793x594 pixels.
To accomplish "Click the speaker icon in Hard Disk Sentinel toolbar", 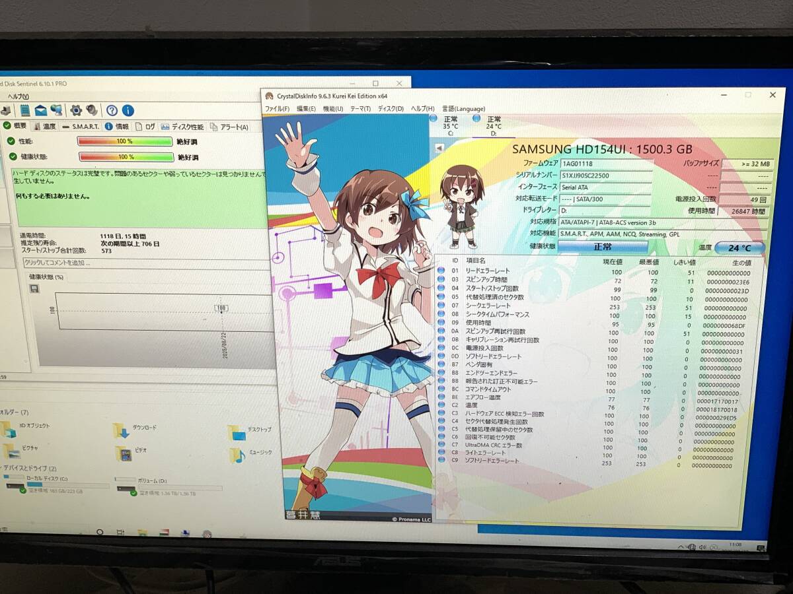I will [x=92, y=110].
